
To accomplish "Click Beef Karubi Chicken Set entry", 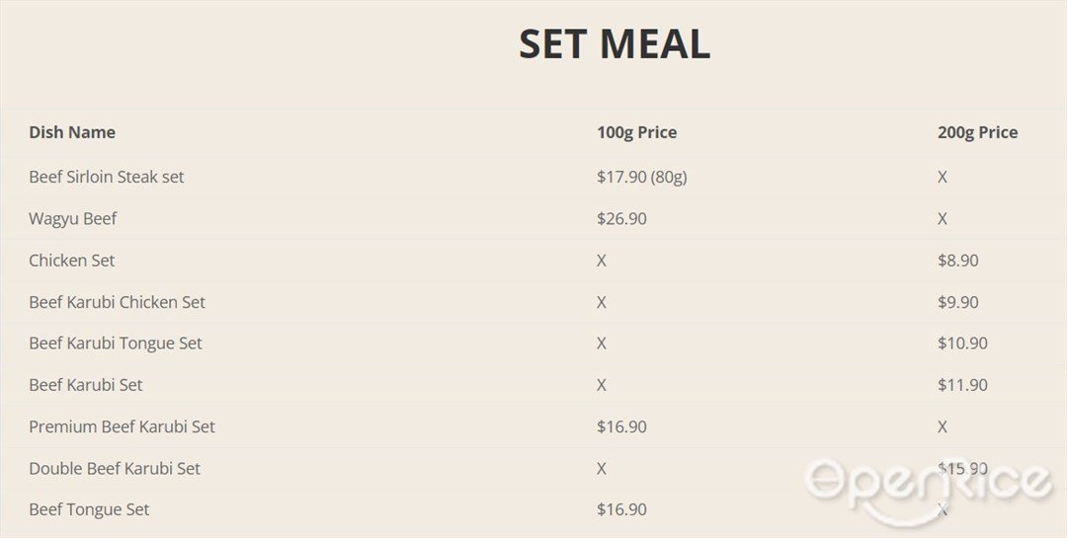I will [x=117, y=302].
